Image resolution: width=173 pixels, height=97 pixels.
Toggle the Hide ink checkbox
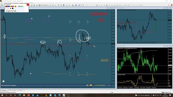[5, 5]
